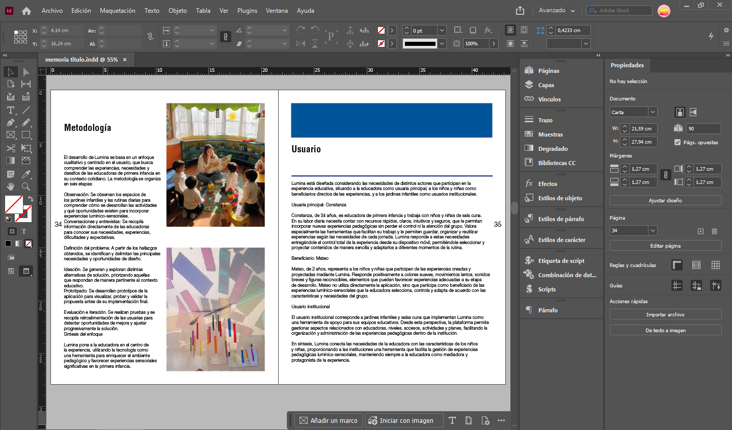This screenshot has width=732, height=430.
Task: Select the Zoom tool magnifier
Action: coord(26,186)
